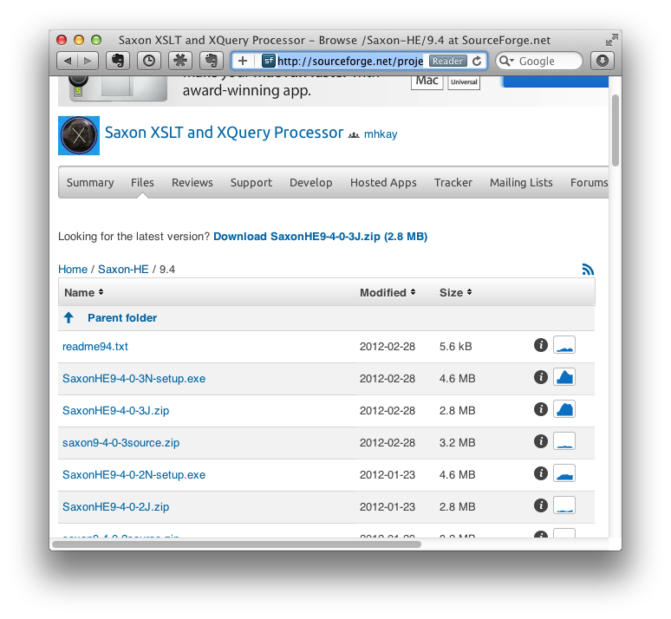Screen dimensions: 671x619
Task: View download stats chart for SaxonHE9-4-0-3N-setup.exe
Action: tap(564, 377)
